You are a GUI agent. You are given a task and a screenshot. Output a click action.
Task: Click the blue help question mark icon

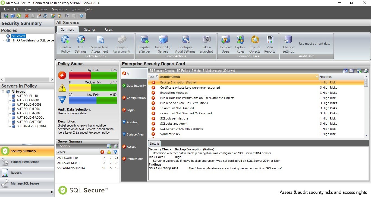click(x=81, y=16)
